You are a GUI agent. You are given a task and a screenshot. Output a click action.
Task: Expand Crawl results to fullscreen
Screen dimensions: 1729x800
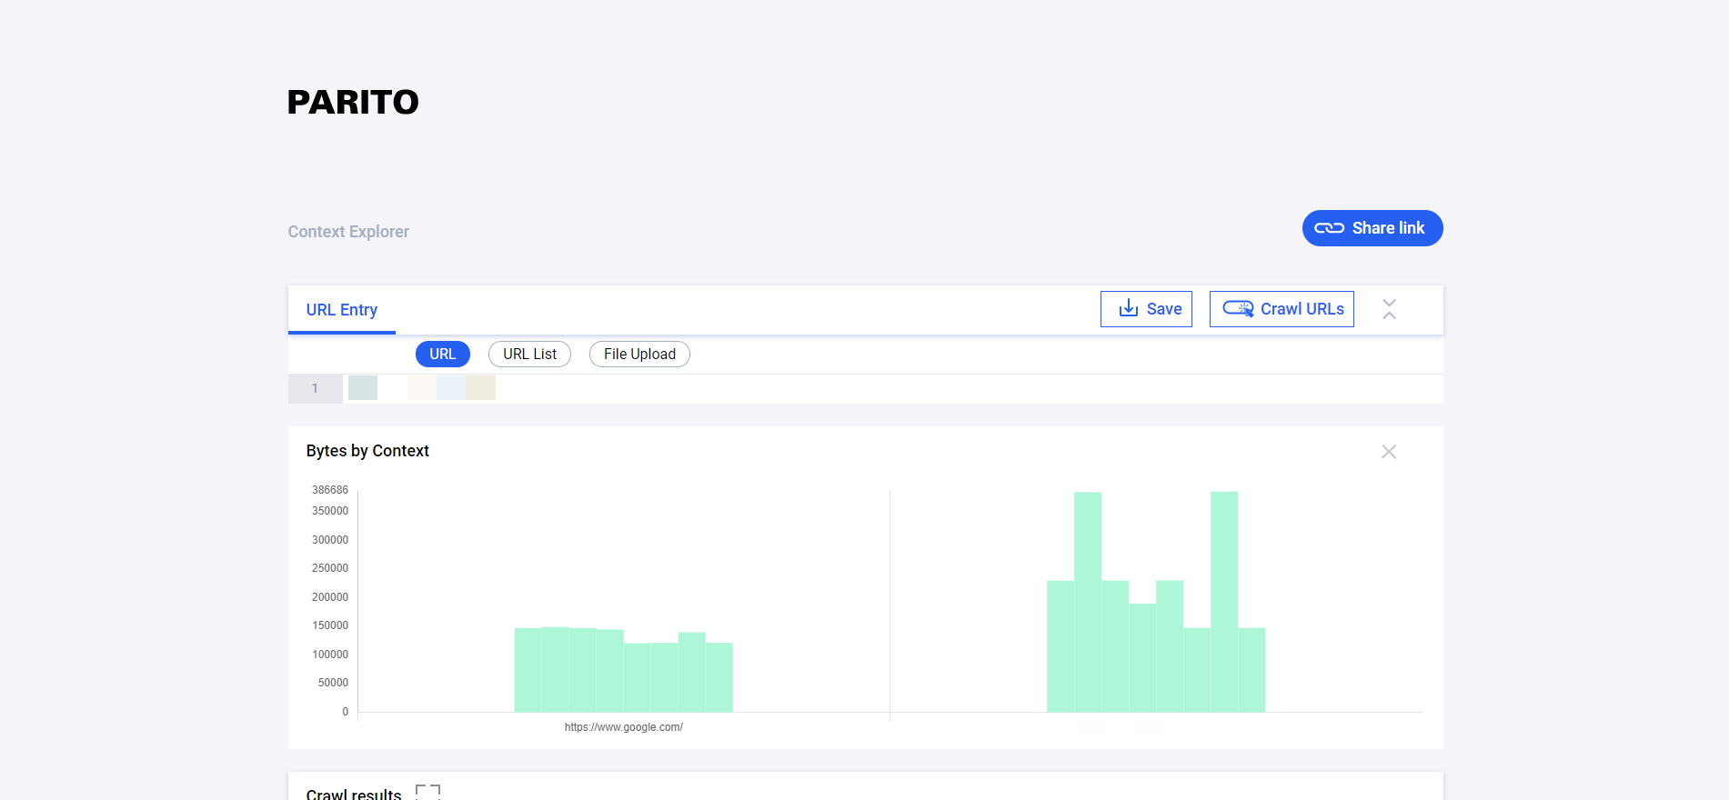427,792
